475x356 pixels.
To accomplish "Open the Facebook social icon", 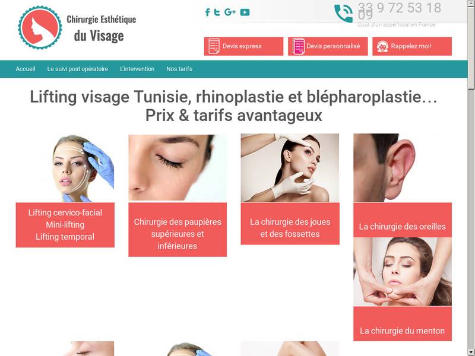I will tap(207, 12).
